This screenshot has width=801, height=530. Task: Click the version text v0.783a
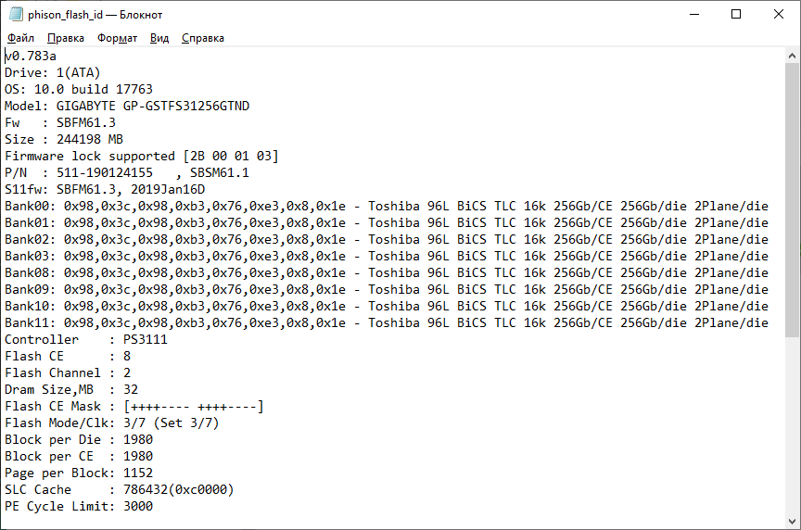[x=31, y=56]
